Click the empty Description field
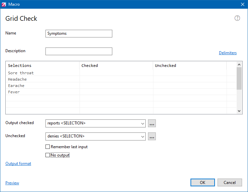 (79, 51)
